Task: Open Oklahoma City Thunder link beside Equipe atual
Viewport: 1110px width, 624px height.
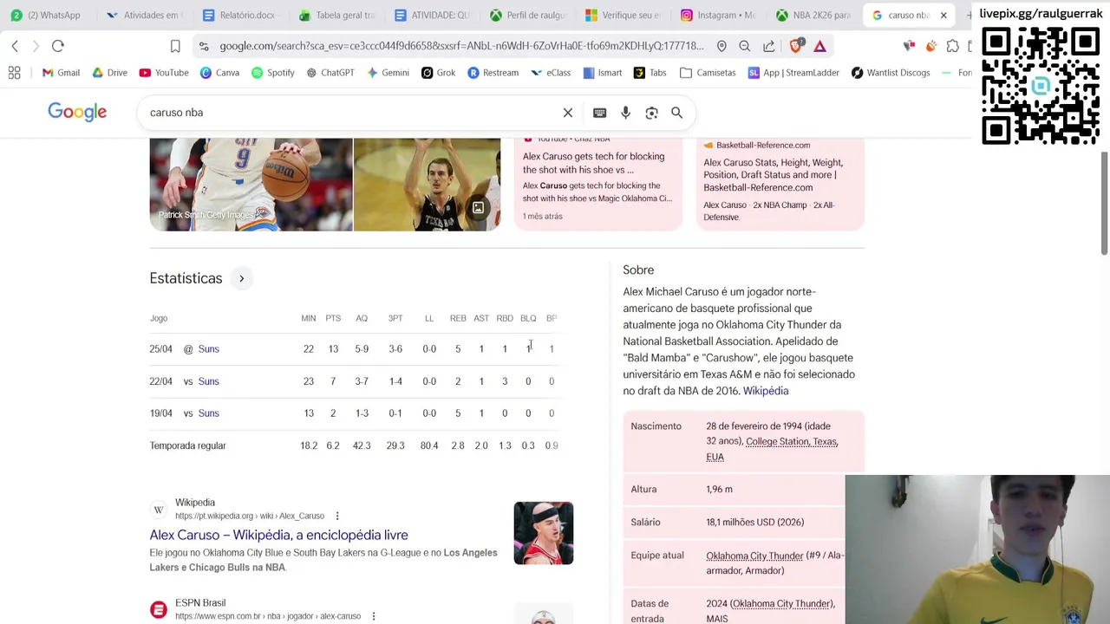Action: point(754,556)
